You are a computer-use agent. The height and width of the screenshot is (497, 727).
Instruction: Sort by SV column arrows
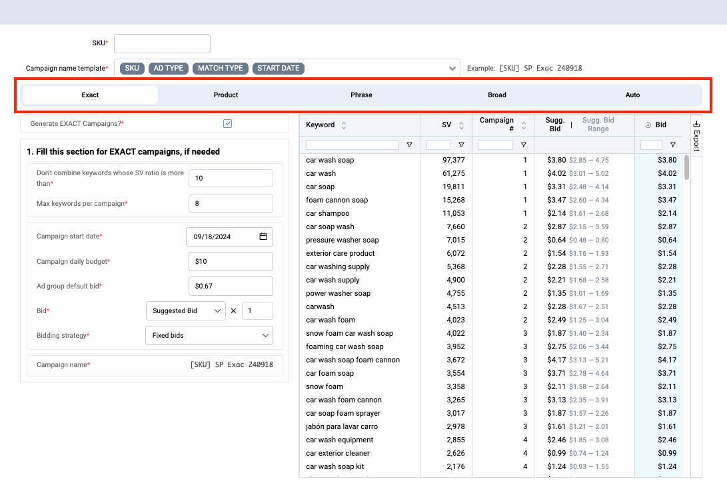(461, 125)
